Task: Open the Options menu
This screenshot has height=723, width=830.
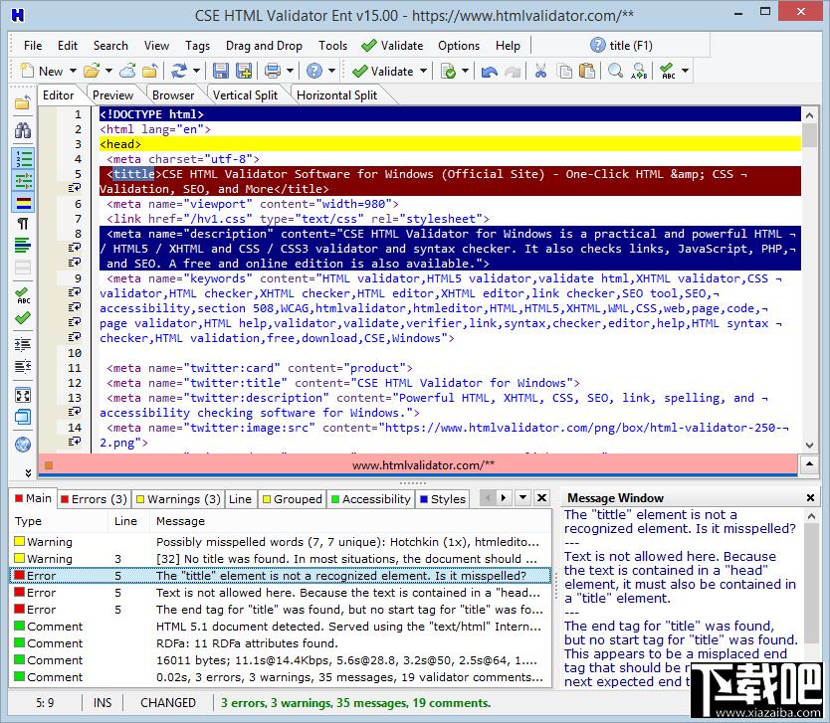Action: (x=459, y=46)
